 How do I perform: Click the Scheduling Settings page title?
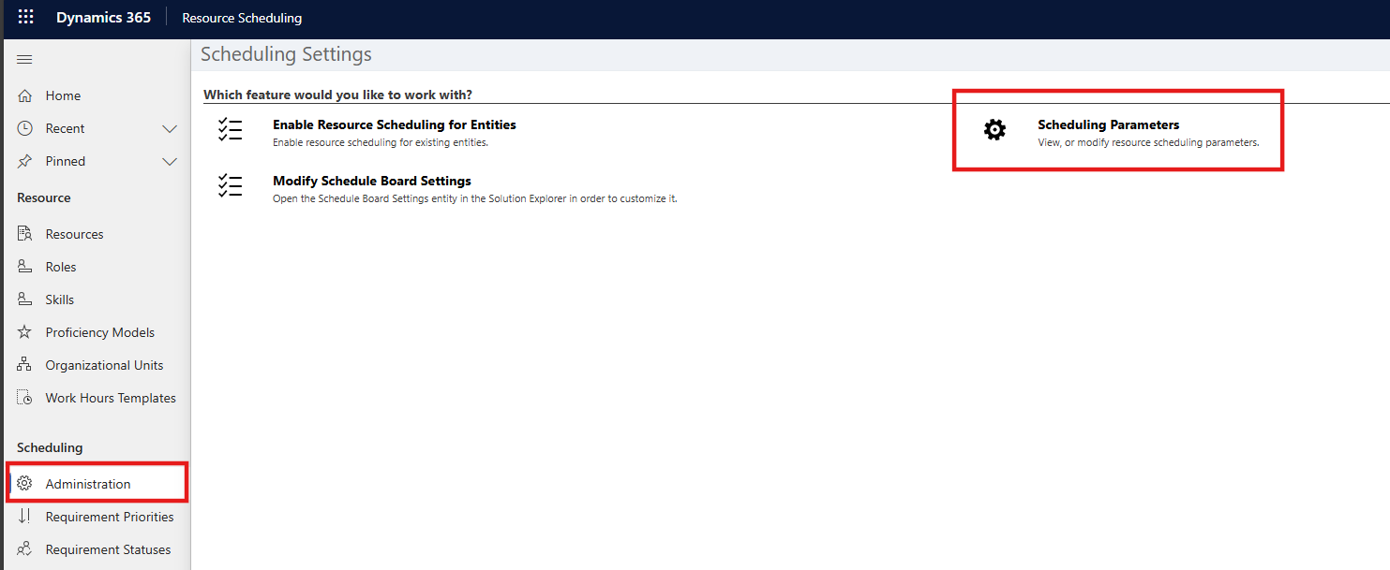coord(286,54)
